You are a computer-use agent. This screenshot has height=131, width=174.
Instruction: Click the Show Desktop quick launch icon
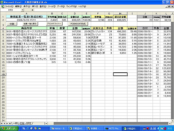pos(24,129)
